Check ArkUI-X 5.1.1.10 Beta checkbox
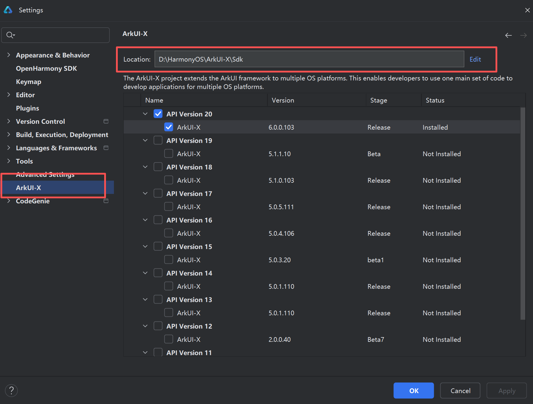 click(169, 154)
